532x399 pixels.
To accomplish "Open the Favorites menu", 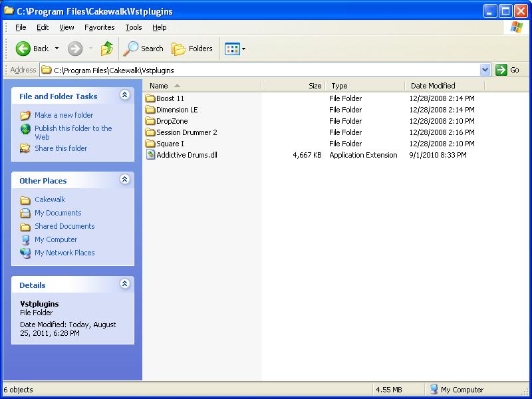I will (x=99, y=27).
